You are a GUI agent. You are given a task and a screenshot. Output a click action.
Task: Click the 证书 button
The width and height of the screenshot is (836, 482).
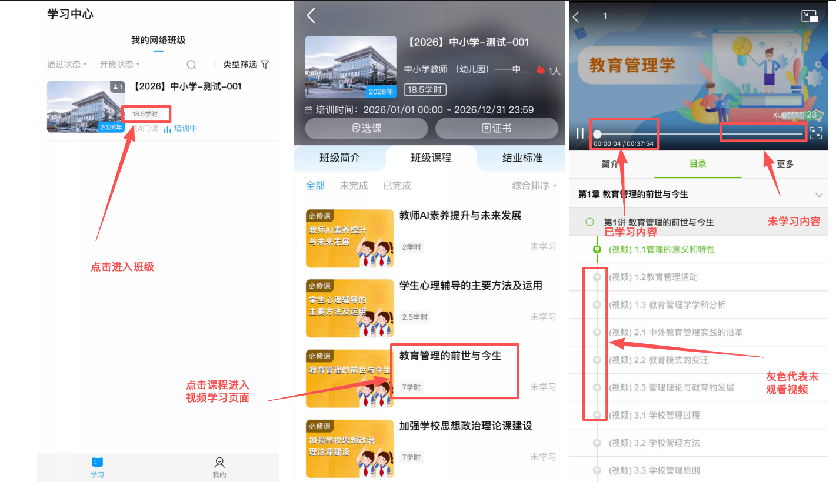click(x=497, y=128)
